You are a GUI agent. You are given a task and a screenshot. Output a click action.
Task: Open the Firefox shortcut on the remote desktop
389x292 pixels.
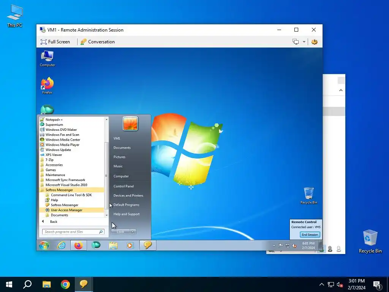(47, 86)
